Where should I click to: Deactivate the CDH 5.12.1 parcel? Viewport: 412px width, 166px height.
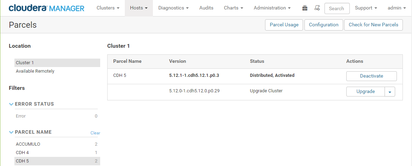[371, 76]
